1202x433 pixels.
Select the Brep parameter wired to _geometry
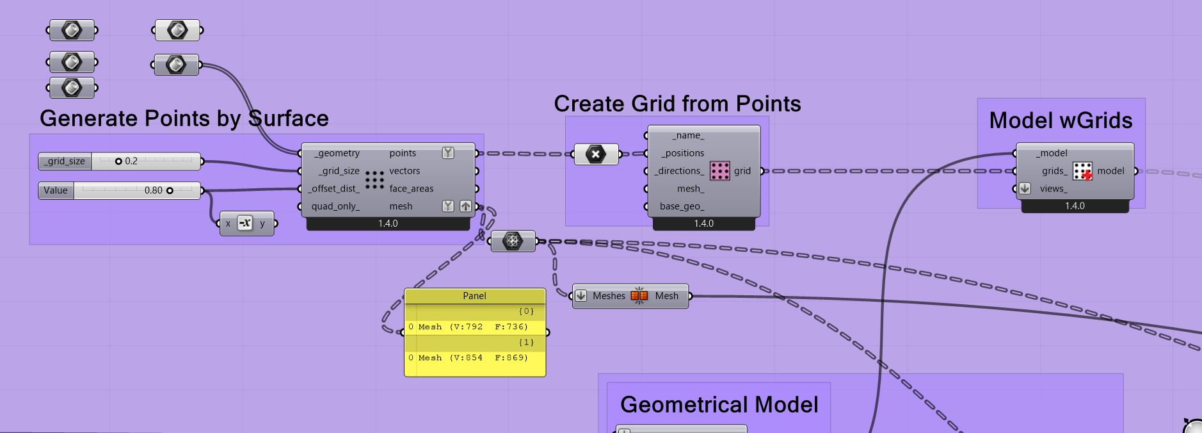point(176,65)
